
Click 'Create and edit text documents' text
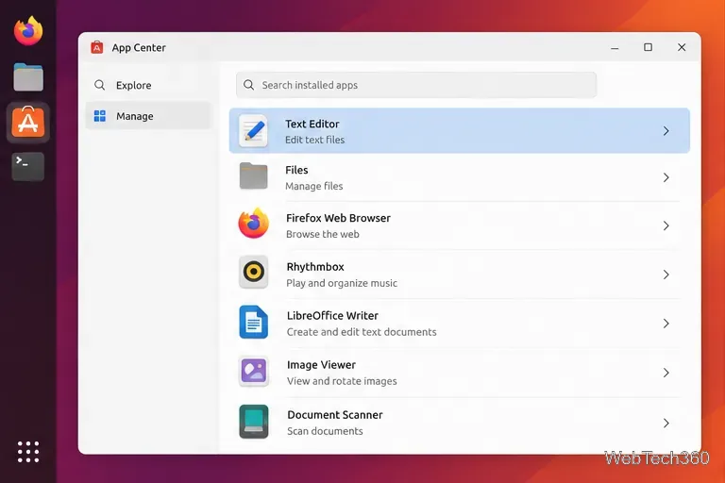pyautogui.click(x=362, y=332)
